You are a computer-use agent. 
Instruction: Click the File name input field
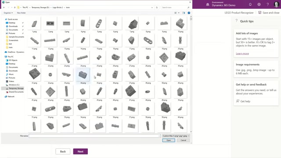94,136
